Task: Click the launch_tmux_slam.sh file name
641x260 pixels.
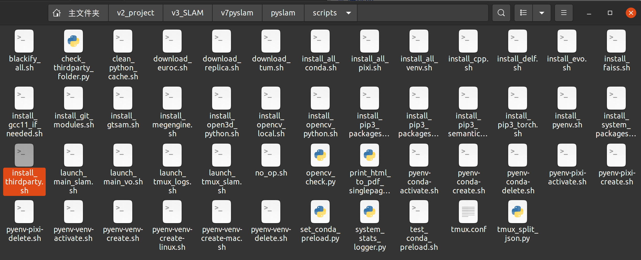Action: point(222,182)
